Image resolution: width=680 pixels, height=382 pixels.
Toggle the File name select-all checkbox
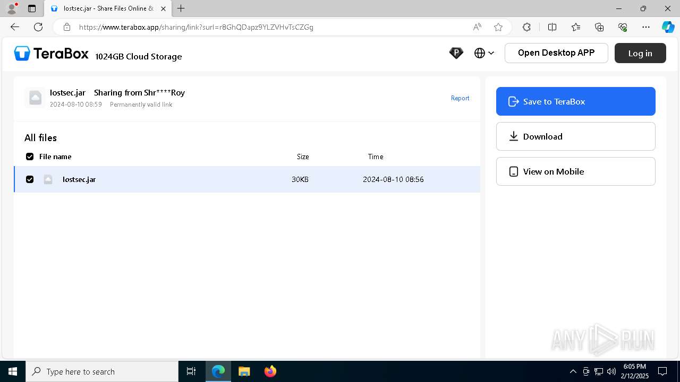tap(30, 157)
